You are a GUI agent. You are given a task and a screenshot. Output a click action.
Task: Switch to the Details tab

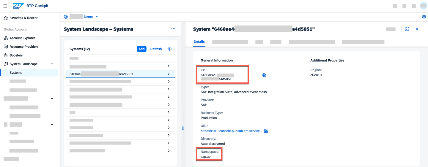click(x=199, y=42)
